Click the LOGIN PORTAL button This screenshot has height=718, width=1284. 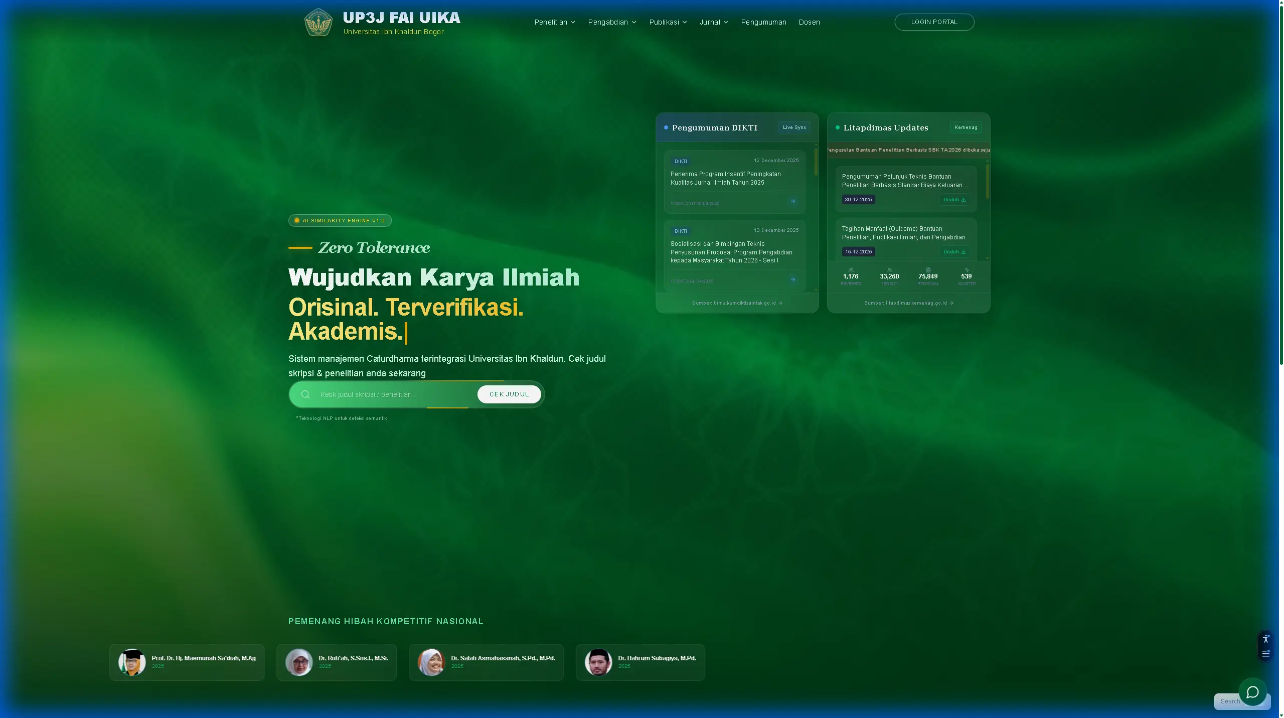point(934,22)
